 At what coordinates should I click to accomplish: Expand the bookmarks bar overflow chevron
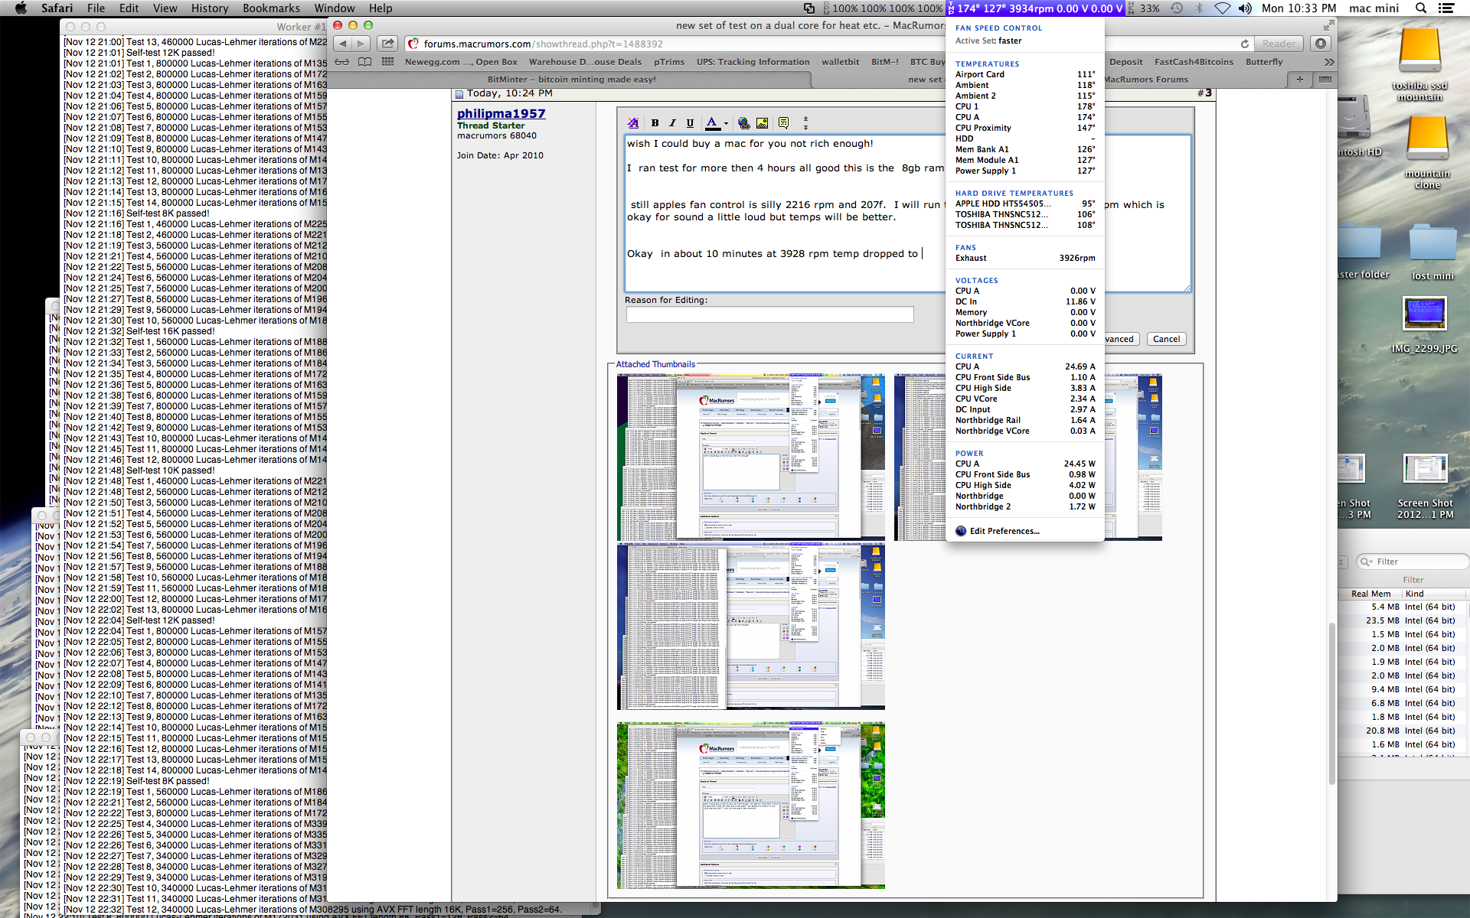[1328, 62]
